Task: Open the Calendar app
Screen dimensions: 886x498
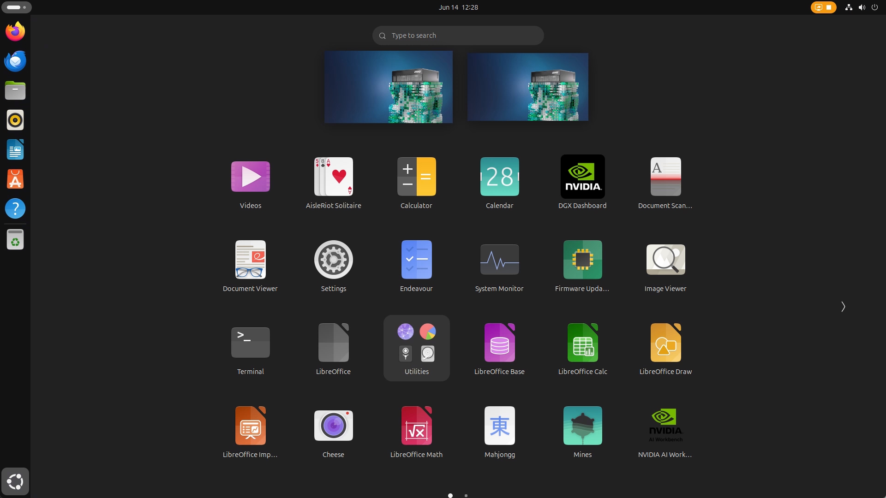Action: 499,183
